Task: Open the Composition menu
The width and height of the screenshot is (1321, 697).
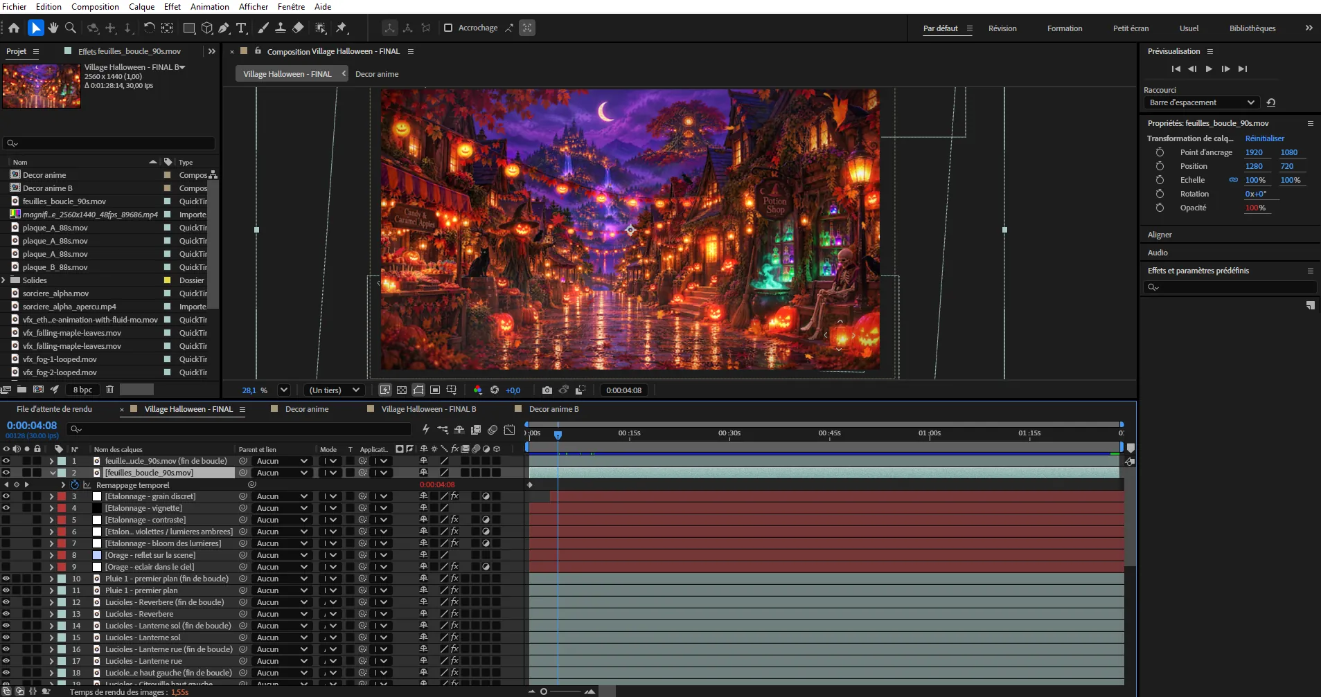Action: [x=95, y=7]
